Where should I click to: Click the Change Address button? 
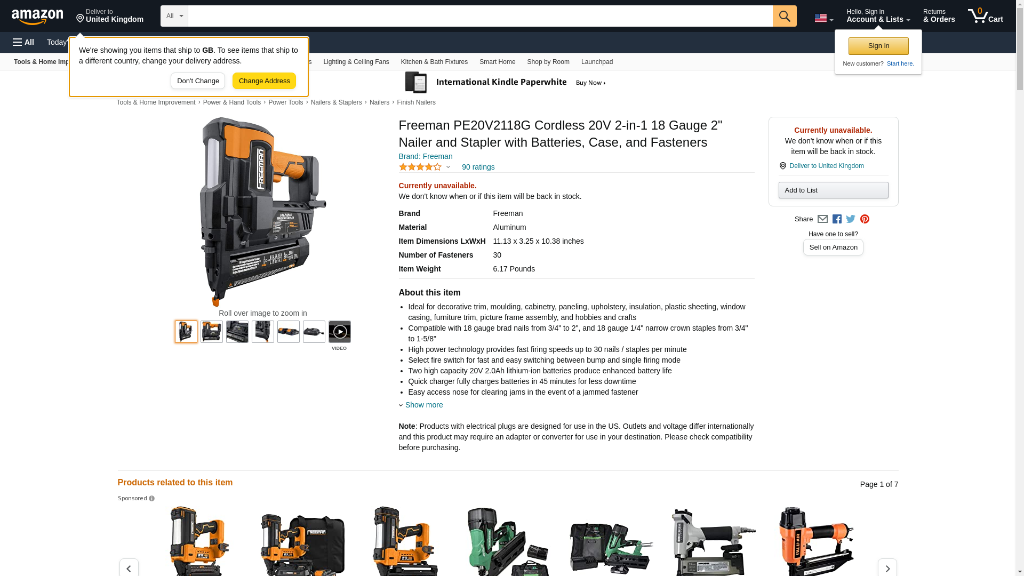tap(264, 81)
